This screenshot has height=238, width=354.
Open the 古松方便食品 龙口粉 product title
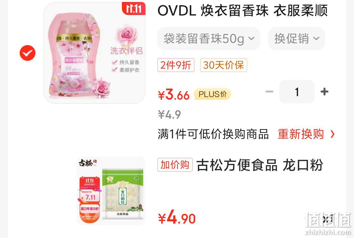tap(260, 165)
